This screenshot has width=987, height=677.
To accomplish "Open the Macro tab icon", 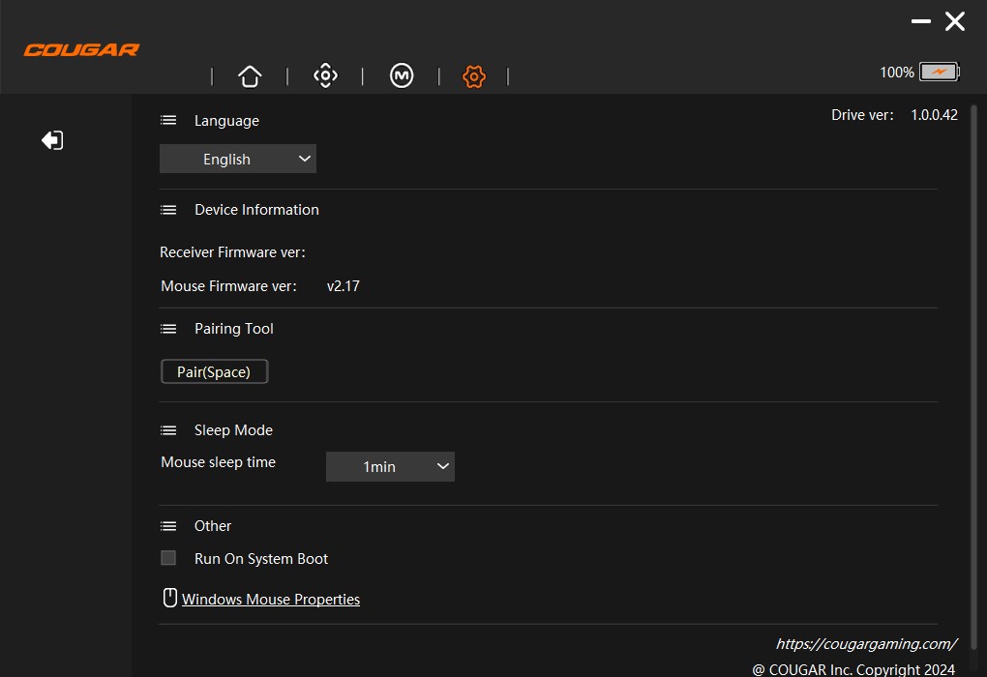I will pyautogui.click(x=402, y=76).
